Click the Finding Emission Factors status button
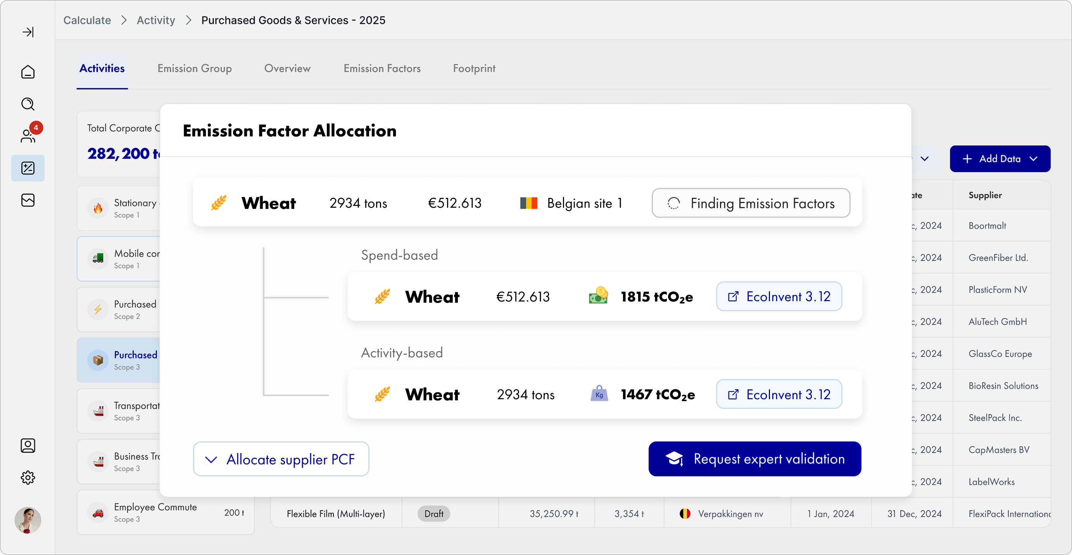1072x555 pixels. click(x=750, y=203)
